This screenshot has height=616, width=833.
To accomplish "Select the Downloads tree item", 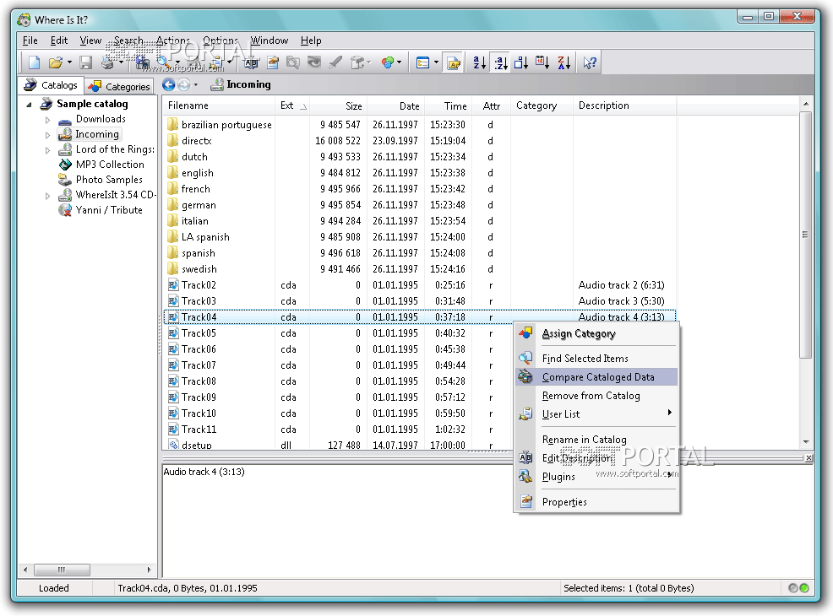I will 101,119.
